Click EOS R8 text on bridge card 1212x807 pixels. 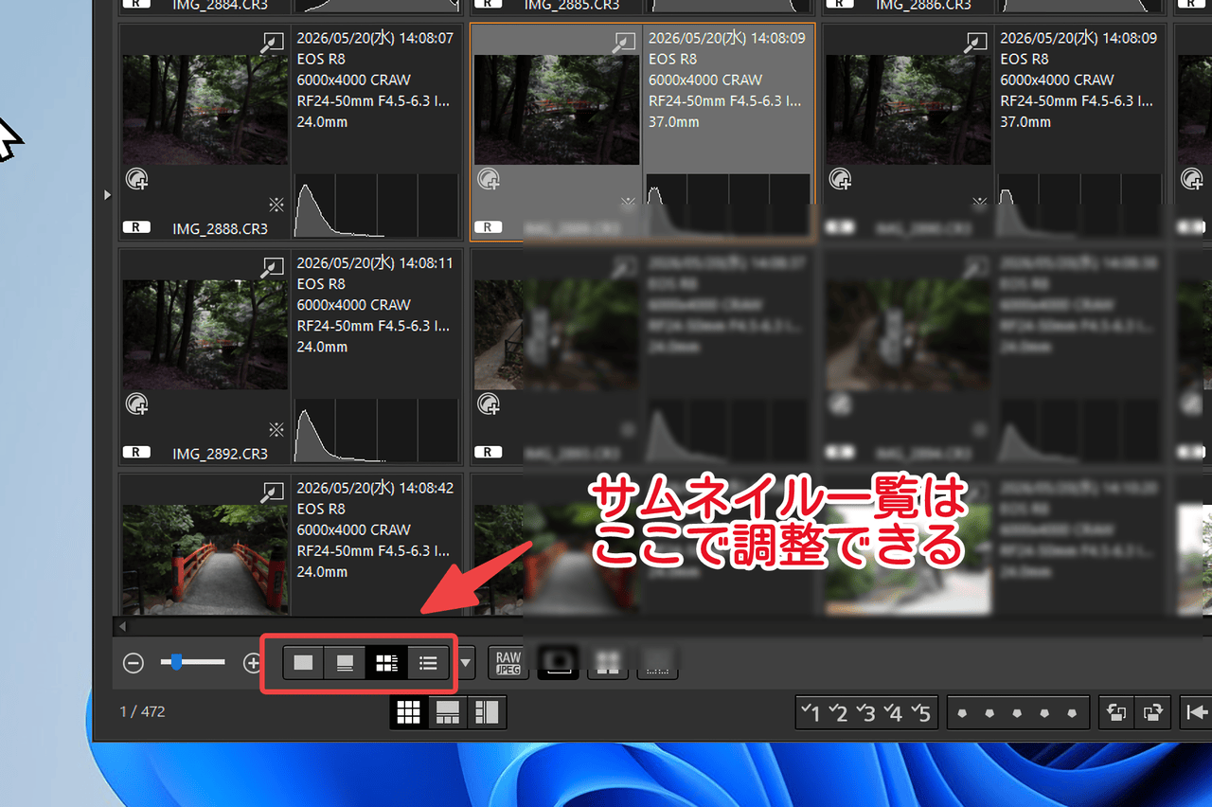tap(321, 510)
